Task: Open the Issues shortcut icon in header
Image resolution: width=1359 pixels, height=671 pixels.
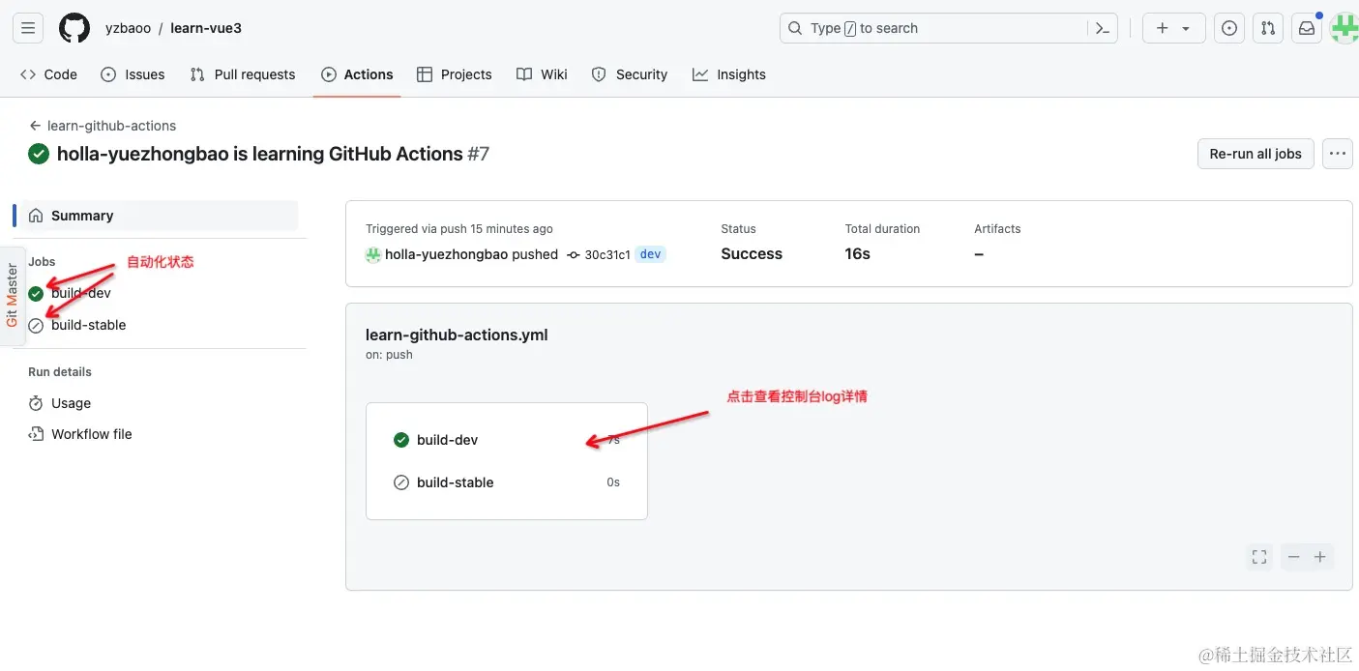Action: [1229, 28]
